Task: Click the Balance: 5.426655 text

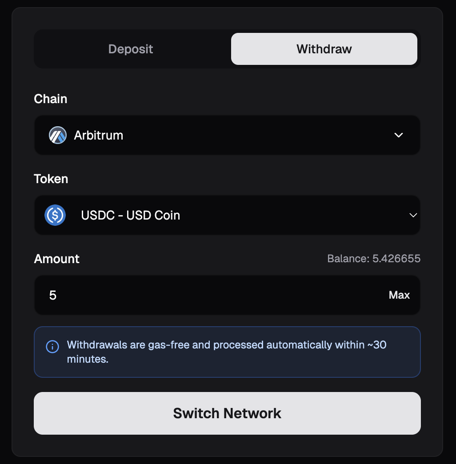Action: click(x=374, y=259)
